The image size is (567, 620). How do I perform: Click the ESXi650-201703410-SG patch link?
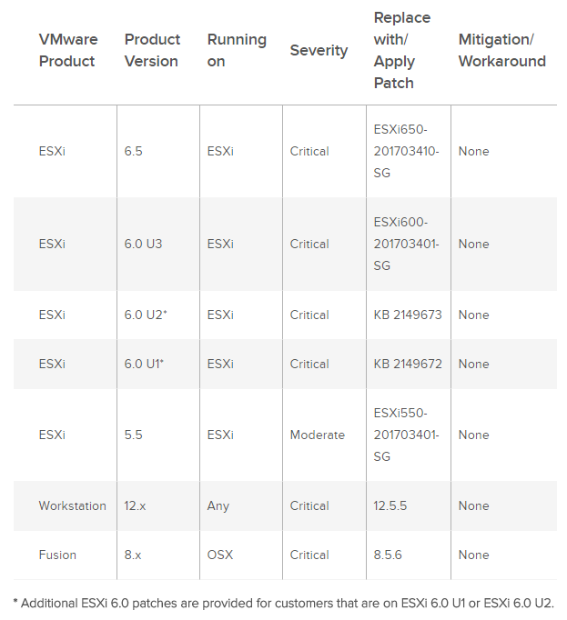[x=406, y=151]
